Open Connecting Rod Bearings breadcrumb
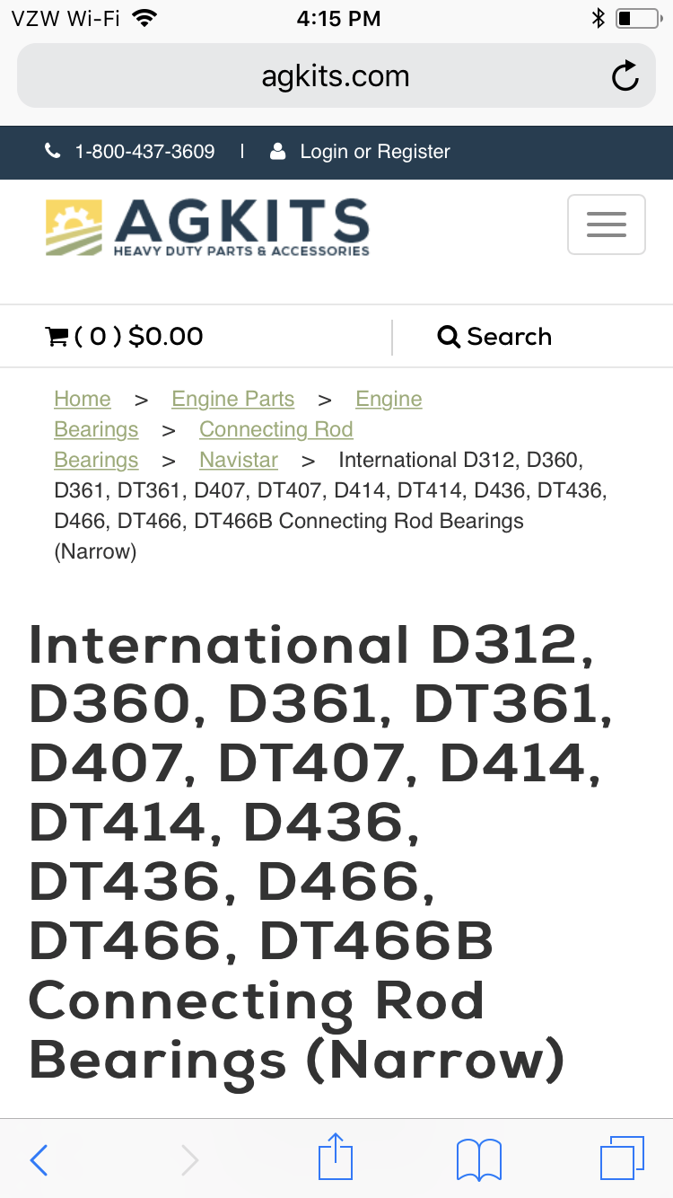 pyautogui.click(x=275, y=429)
